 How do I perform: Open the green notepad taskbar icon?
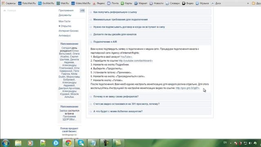point(43,143)
